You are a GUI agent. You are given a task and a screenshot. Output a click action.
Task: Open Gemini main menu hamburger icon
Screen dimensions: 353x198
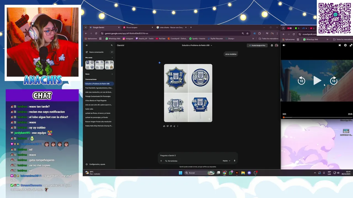(x=87, y=45)
